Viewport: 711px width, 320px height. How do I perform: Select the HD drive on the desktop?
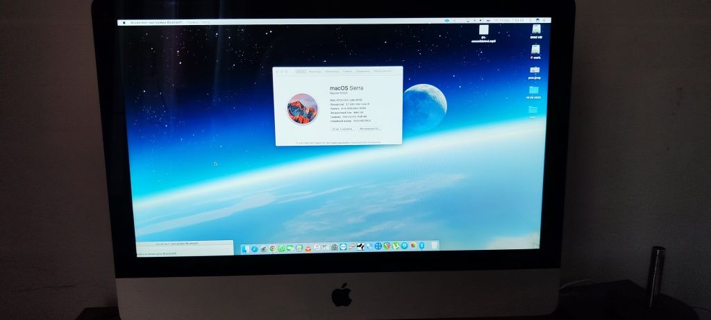pos(536,31)
